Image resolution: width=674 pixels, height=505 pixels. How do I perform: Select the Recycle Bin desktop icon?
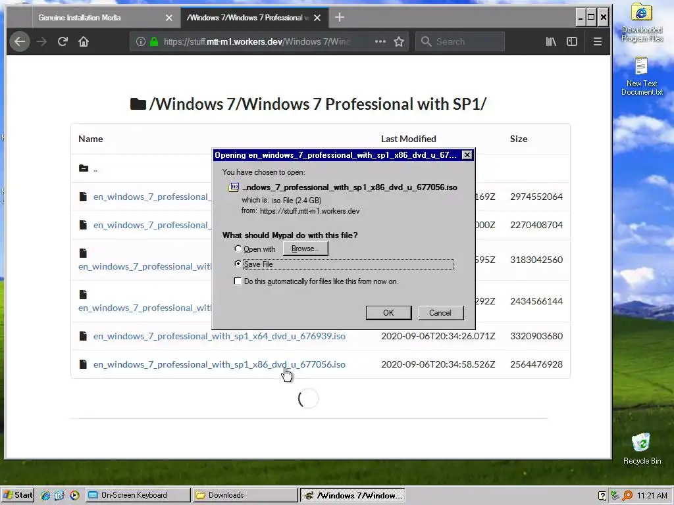coord(642,449)
